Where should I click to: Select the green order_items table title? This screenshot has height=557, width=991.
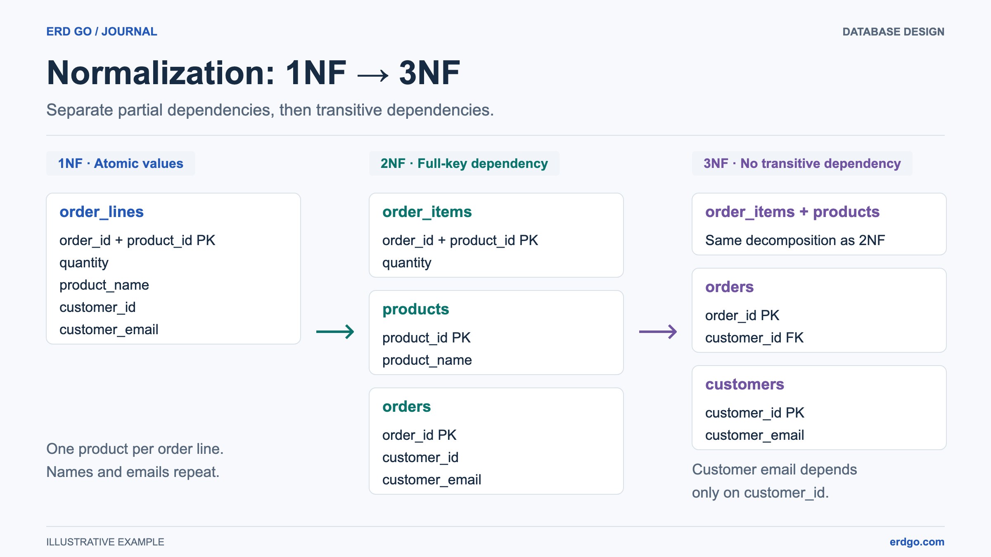[x=427, y=212]
